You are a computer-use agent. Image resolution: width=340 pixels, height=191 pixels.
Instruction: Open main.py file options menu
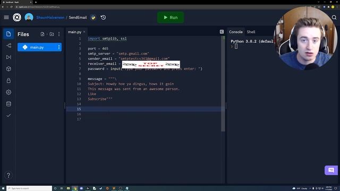(59, 47)
